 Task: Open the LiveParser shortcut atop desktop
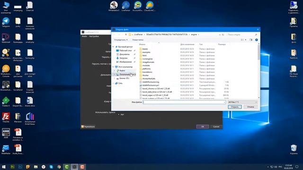pyautogui.click(x=126, y=6)
